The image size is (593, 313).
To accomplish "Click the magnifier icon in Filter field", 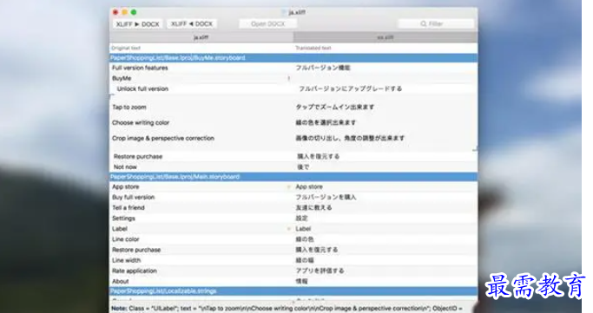I will tap(424, 23).
